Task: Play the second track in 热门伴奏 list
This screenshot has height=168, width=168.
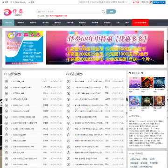Action: pos(69,87)
